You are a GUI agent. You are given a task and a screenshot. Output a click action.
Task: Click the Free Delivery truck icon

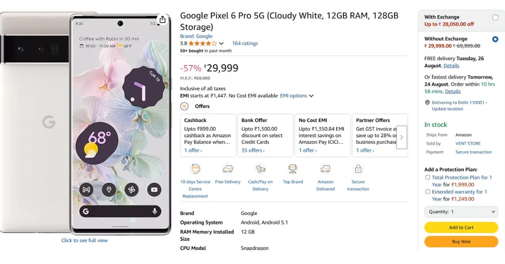[x=228, y=169]
